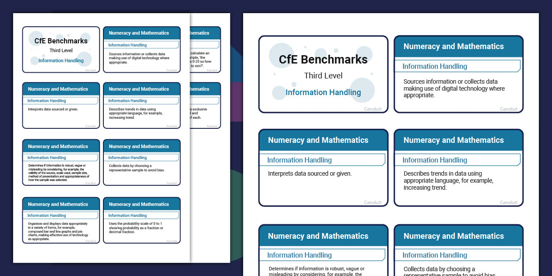Screen dimensions: 552x276
Task: Select the small 'Collects data by choosing' card on left page
Action: point(142,163)
